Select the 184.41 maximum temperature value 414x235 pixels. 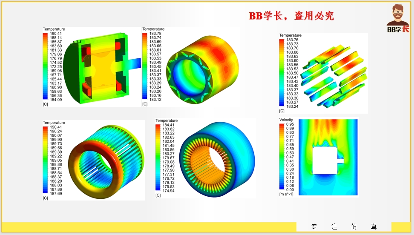(168, 125)
